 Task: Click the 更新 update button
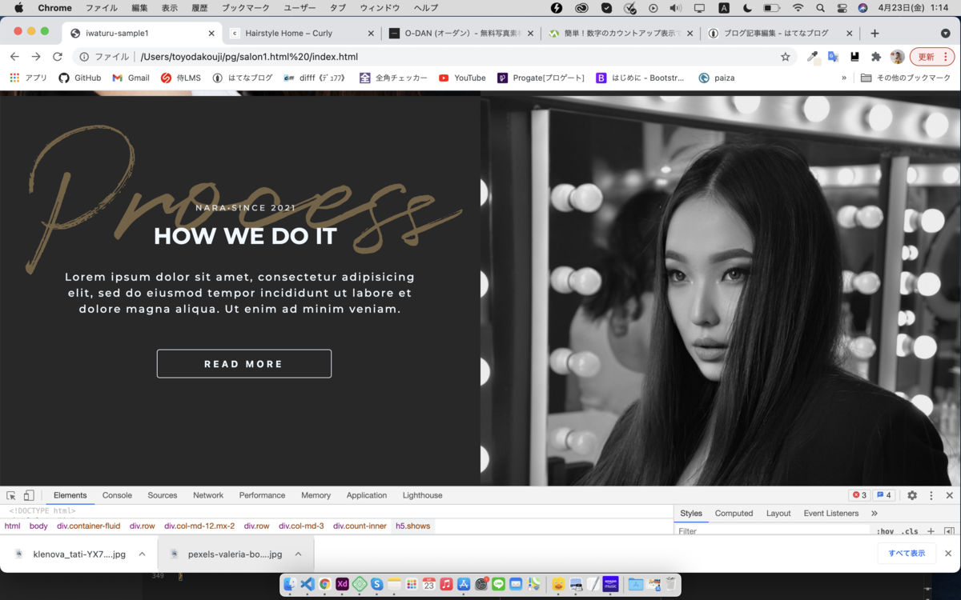pos(932,57)
